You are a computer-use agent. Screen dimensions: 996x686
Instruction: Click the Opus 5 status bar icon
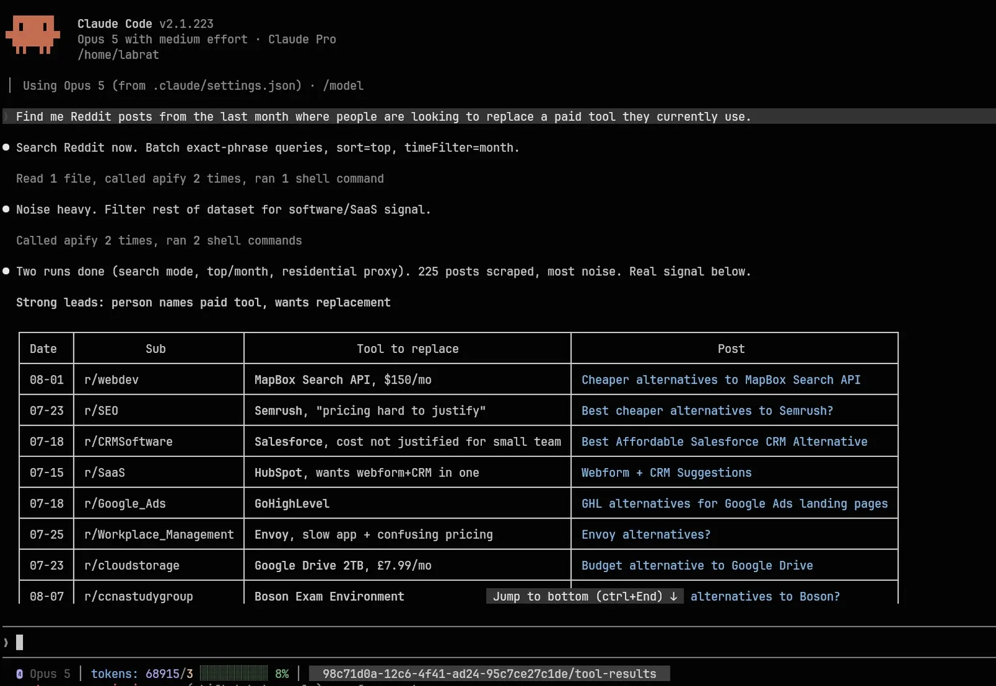point(19,674)
